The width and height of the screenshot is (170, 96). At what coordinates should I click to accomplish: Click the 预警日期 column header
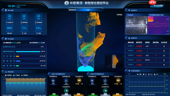pyautogui.click(x=131, y=43)
